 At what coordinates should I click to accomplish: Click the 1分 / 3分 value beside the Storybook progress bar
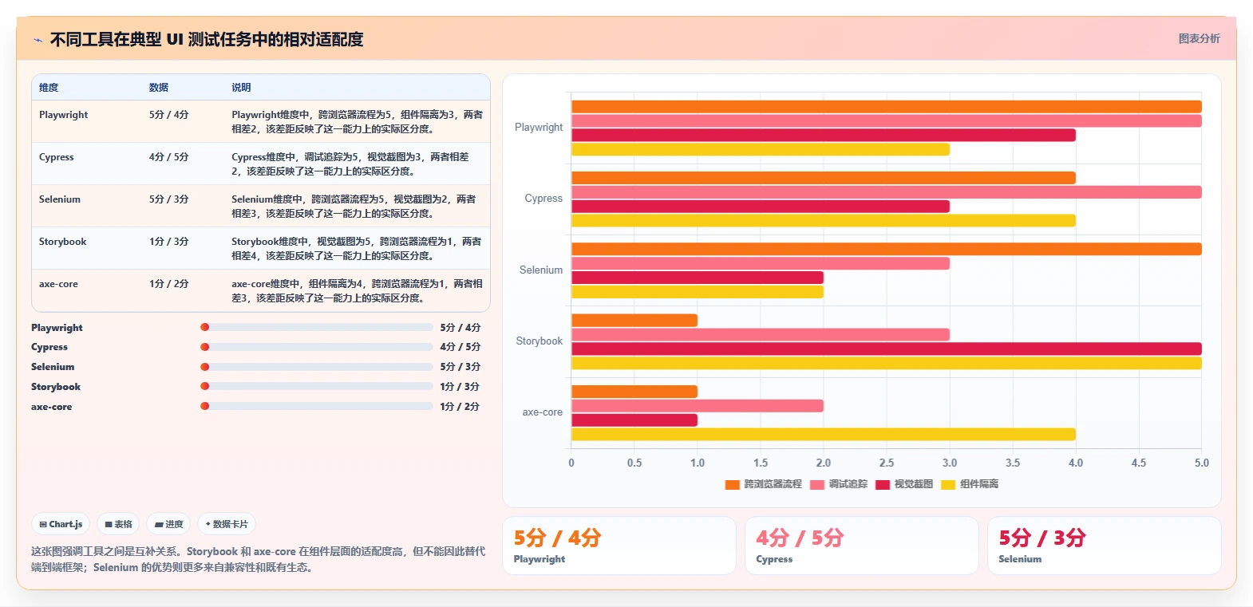tap(460, 387)
